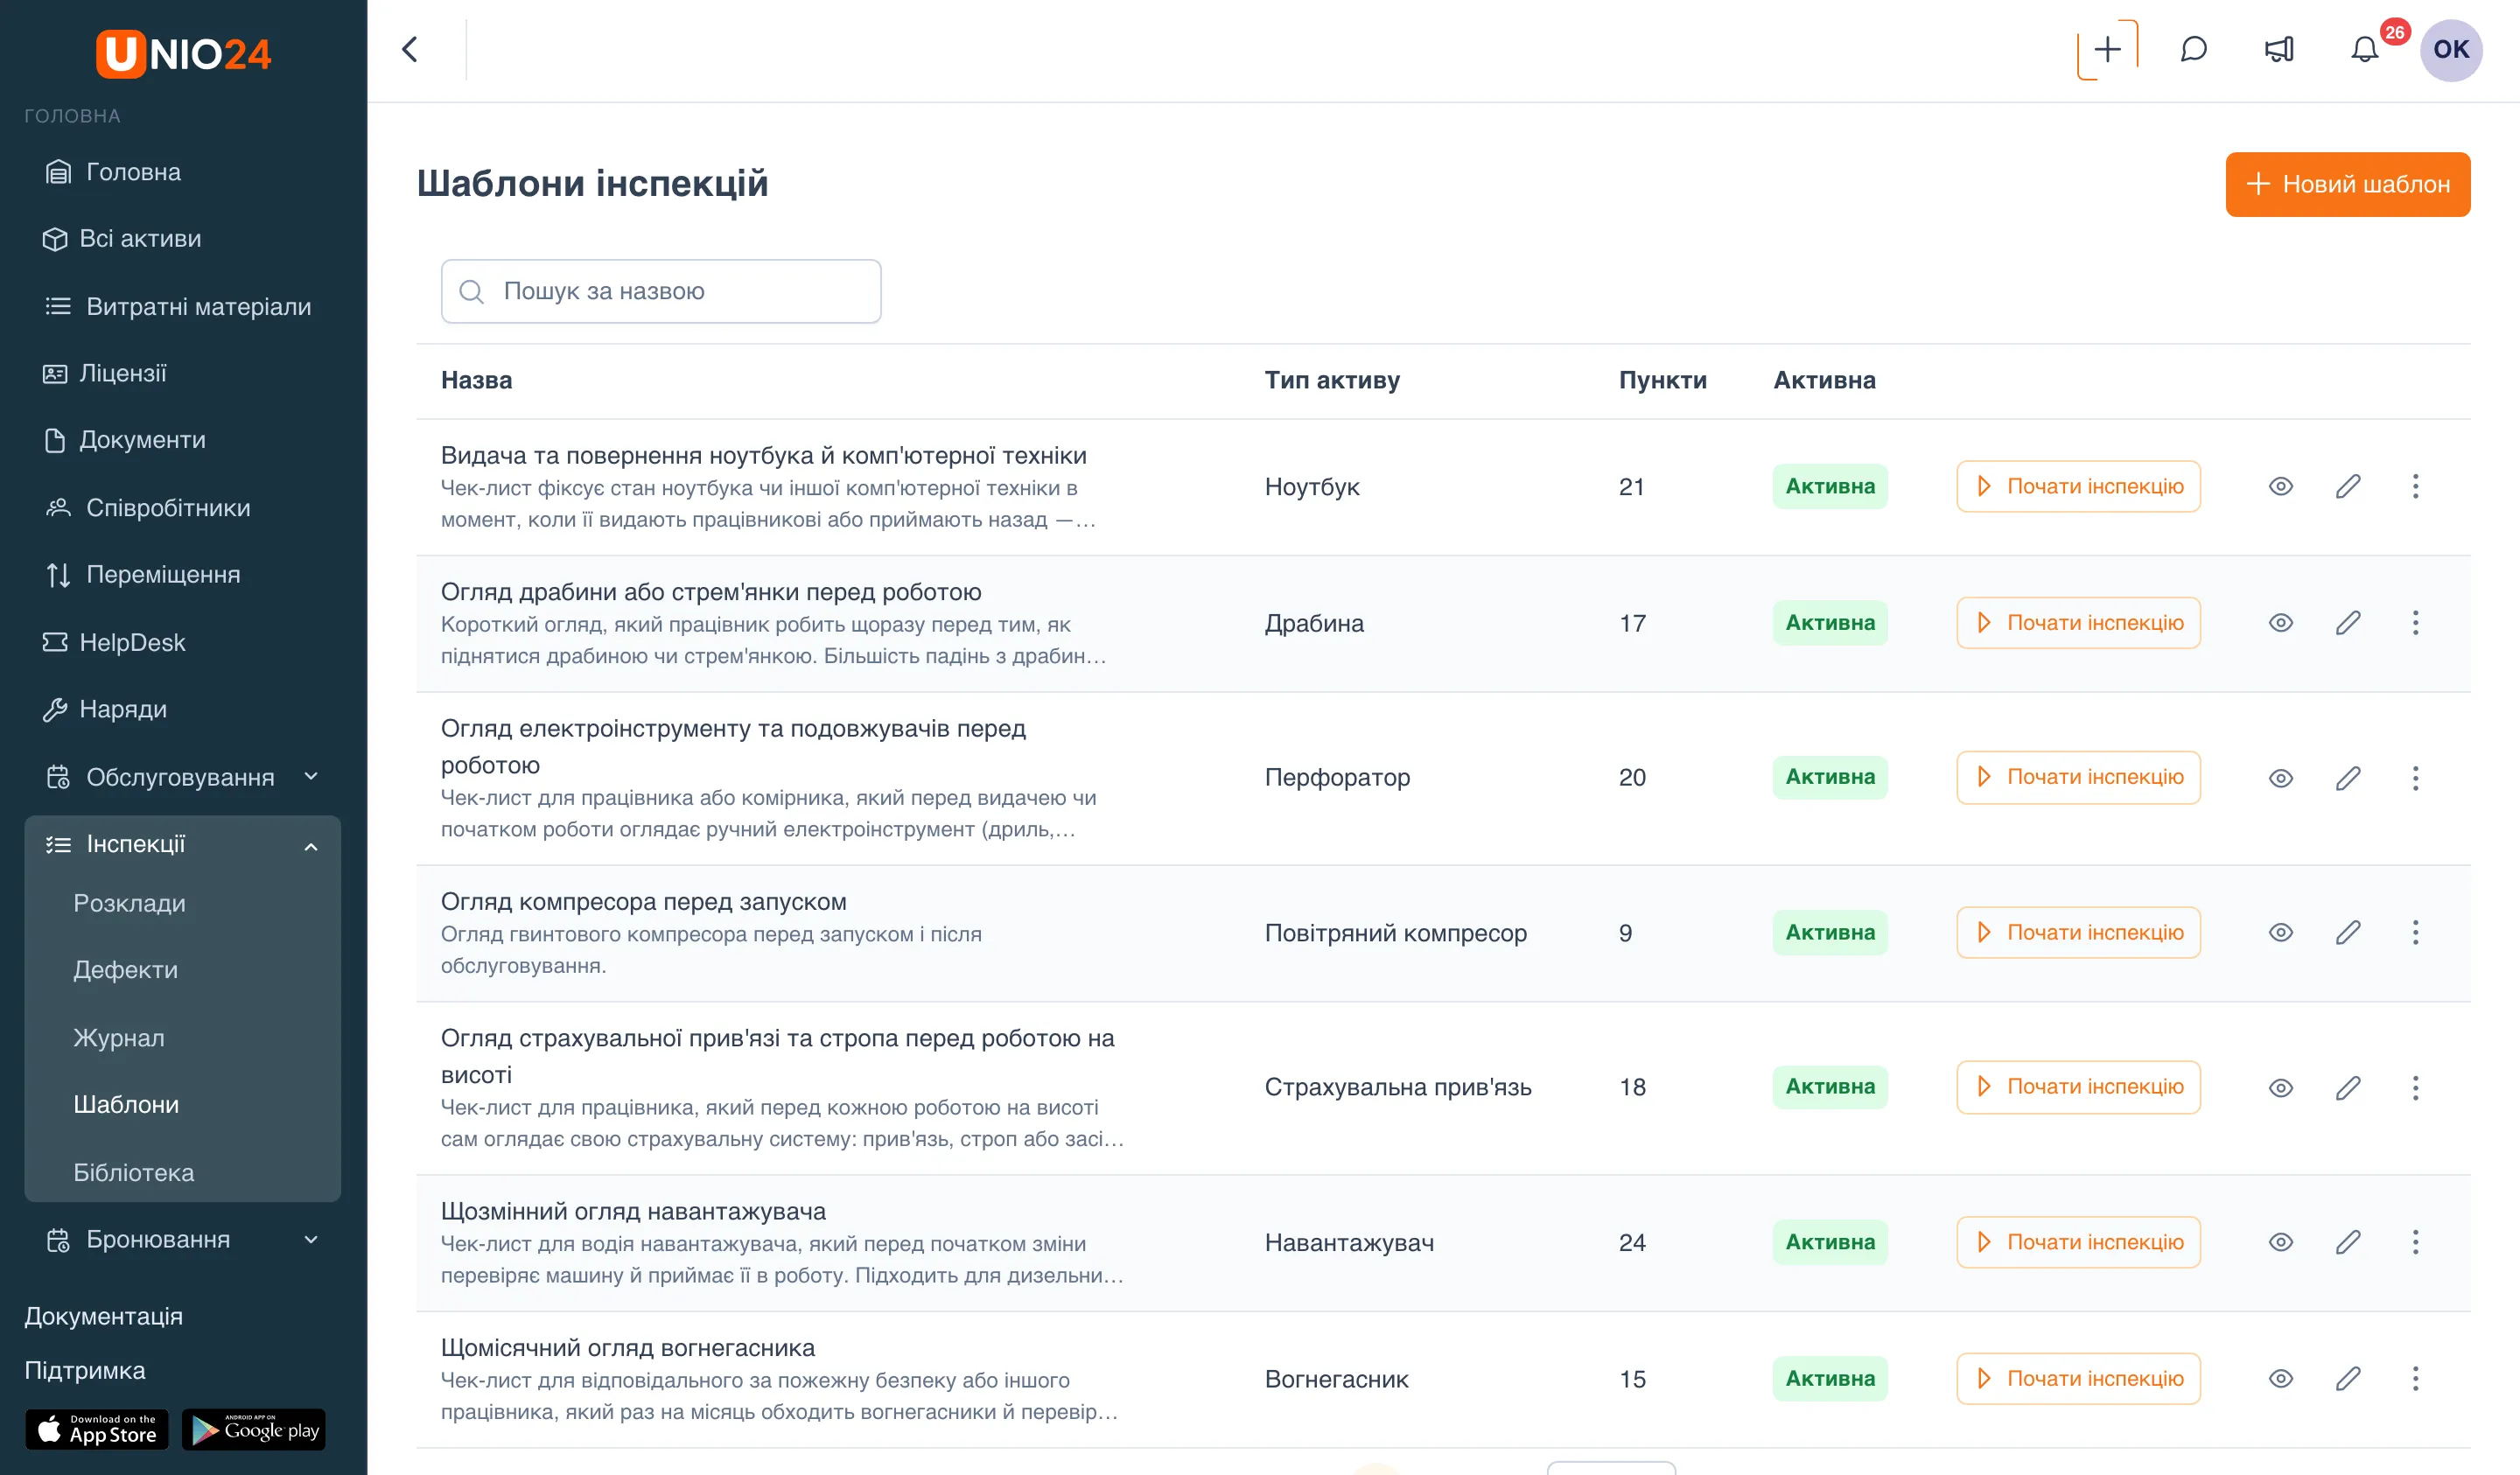Viewport: 2520px width, 1475px height.
Task: Open the Підтримка link
Action: pyautogui.click(x=85, y=1370)
